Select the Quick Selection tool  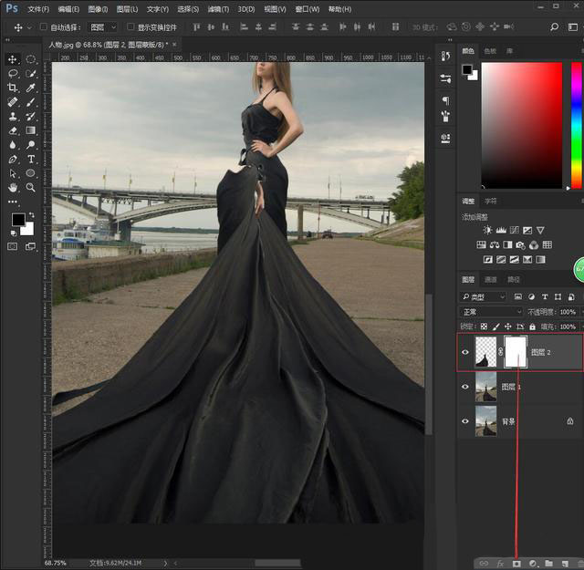tap(30, 73)
